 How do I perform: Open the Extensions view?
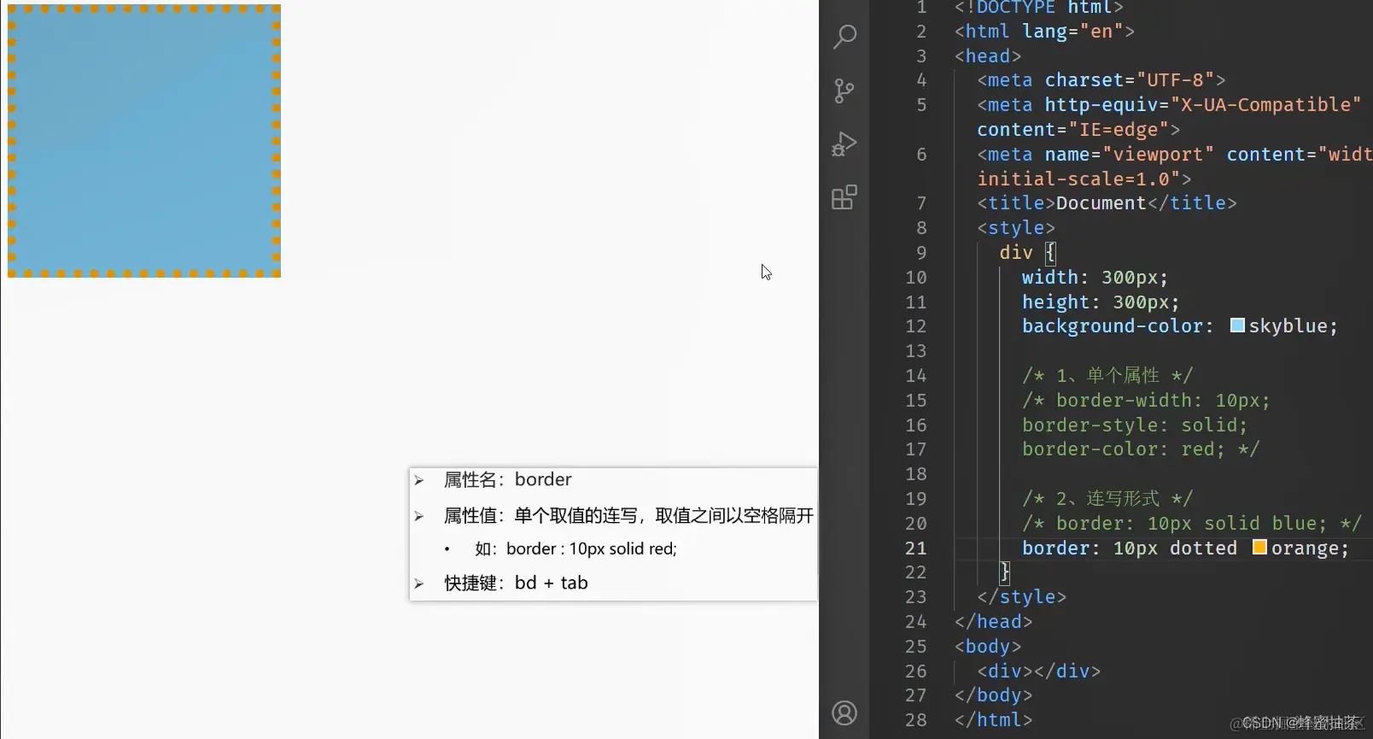tap(844, 197)
